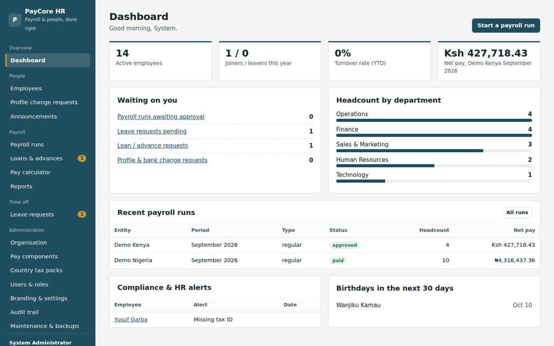Open Profile & bank change requests link
The height and width of the screenshot is (346, 554).
click(162, 161)
